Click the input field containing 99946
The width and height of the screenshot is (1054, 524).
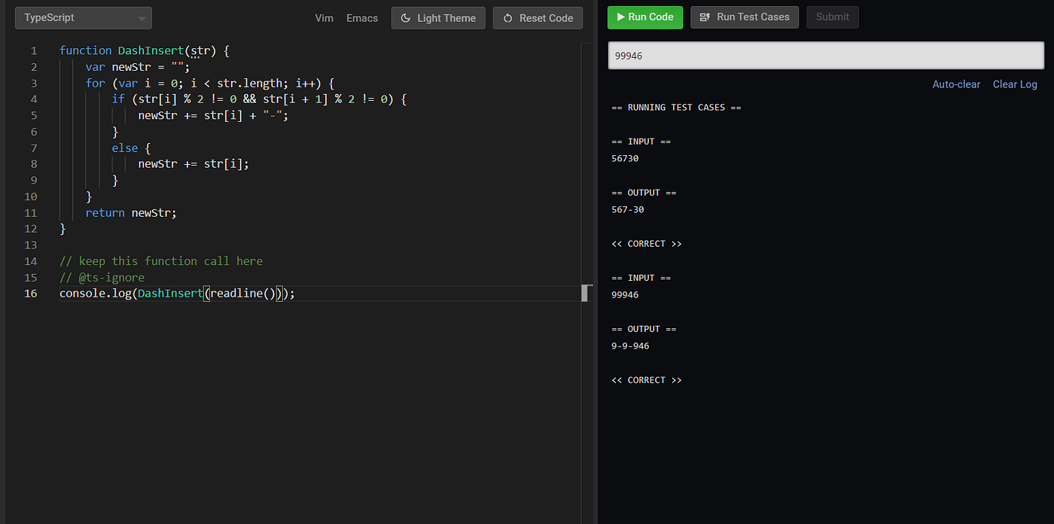click(x=825, y=55)
